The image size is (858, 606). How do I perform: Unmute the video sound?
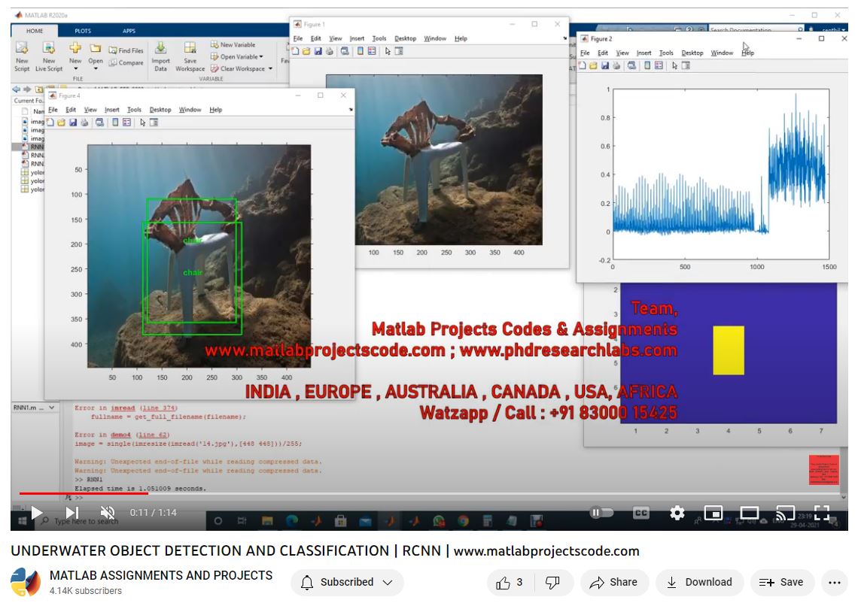pos(107,513)
